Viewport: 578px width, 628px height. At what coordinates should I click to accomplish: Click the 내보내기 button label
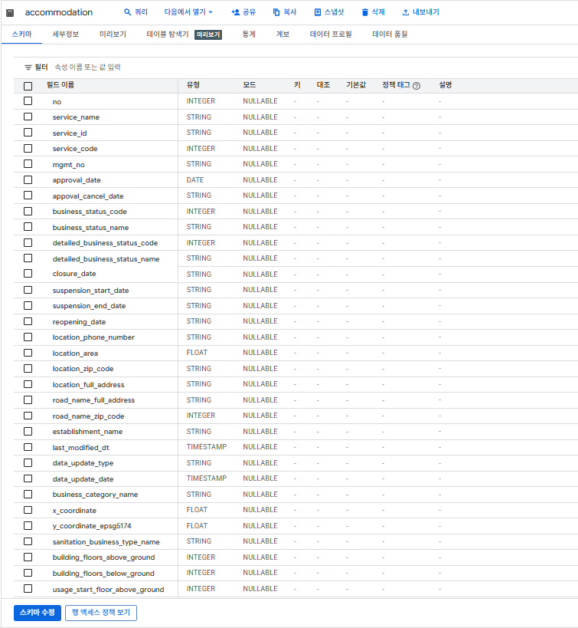click(x=426, y=12)
